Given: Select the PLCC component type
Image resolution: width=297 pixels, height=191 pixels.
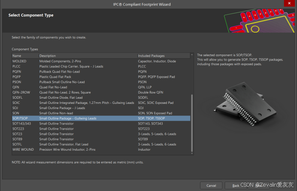Looking at the screenshot, I should pos(101,67).
